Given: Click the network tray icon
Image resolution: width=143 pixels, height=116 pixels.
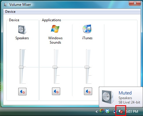Looking at the screenshot, I should pyautogui.click(x=115, y=111).
